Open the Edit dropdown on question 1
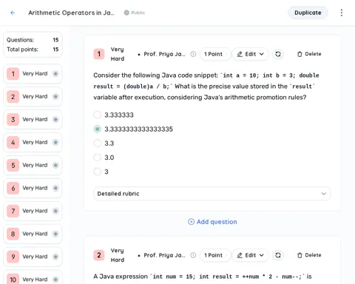This screenshot has width=355, height=284. point(250,54)
